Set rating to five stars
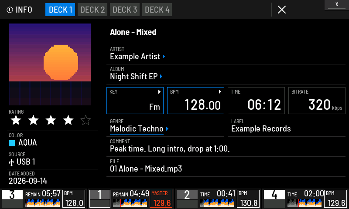The height and width of the screenshot is (209, 349). pos(86,120)
